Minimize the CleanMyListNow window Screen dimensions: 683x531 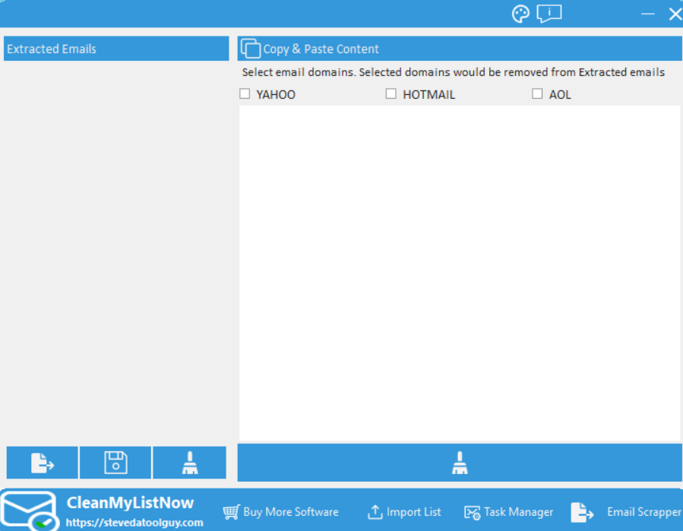tap(648, 14)
